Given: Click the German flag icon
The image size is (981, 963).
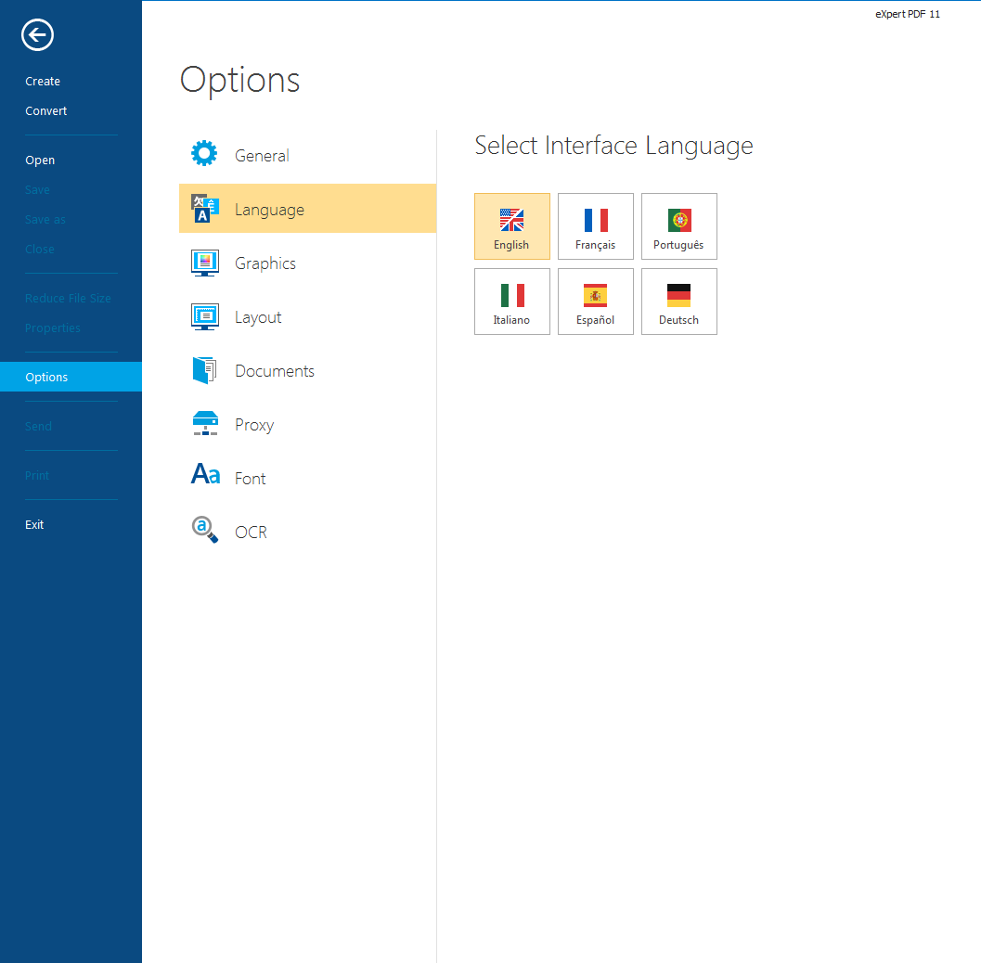Looking at the screenshot, I should pos(678,295).
